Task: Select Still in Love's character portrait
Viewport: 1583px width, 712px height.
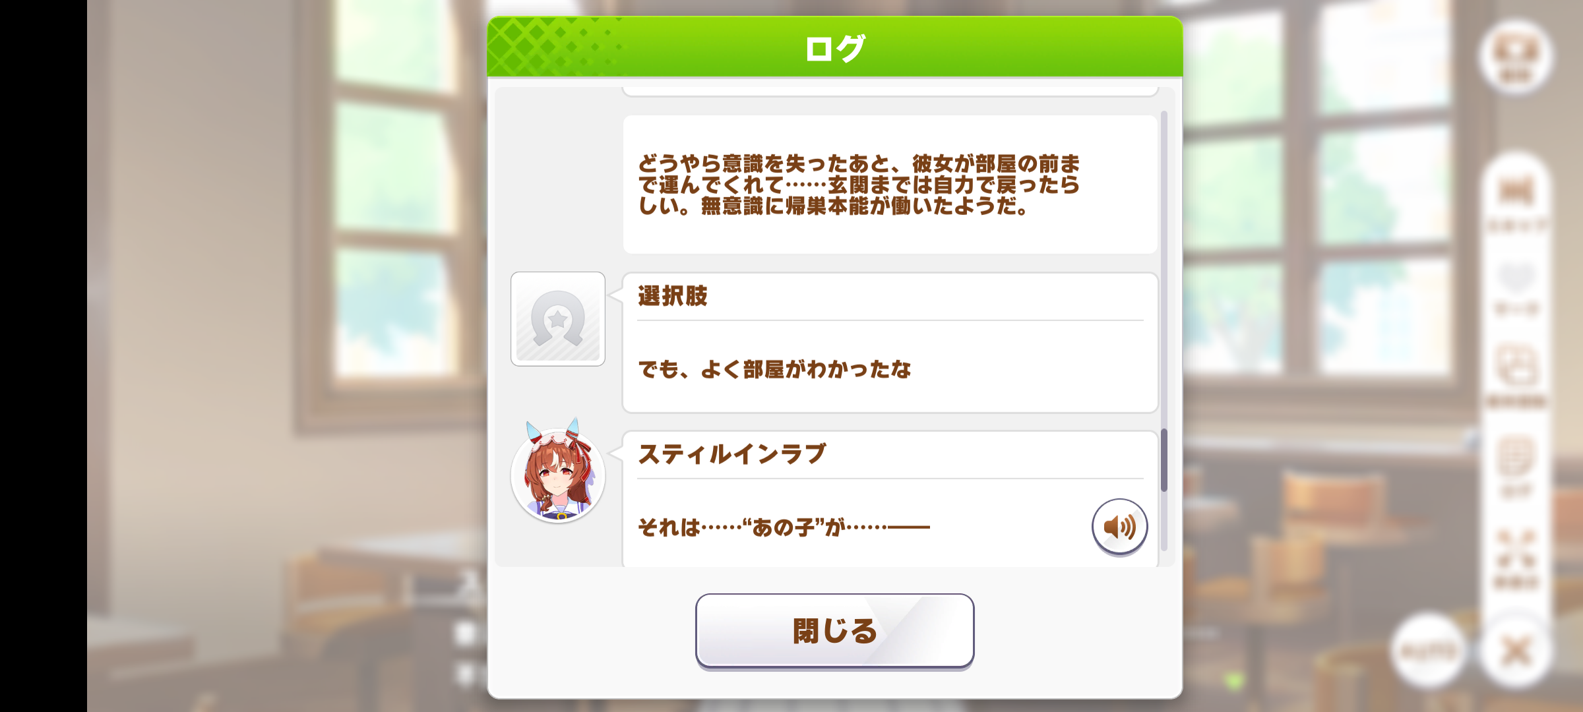Action: [x=558, y=471]
